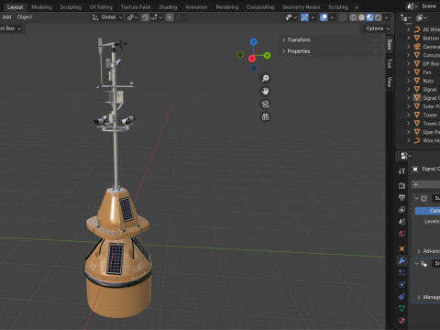Click the second modifier's icon below Advanced

tap(423, 264)
